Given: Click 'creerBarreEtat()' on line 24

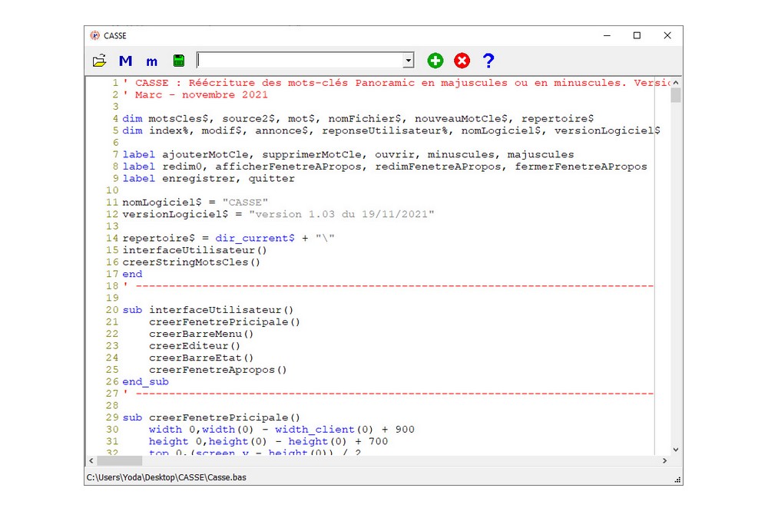Looking at the screenshot, I should [x=200, y=358].
